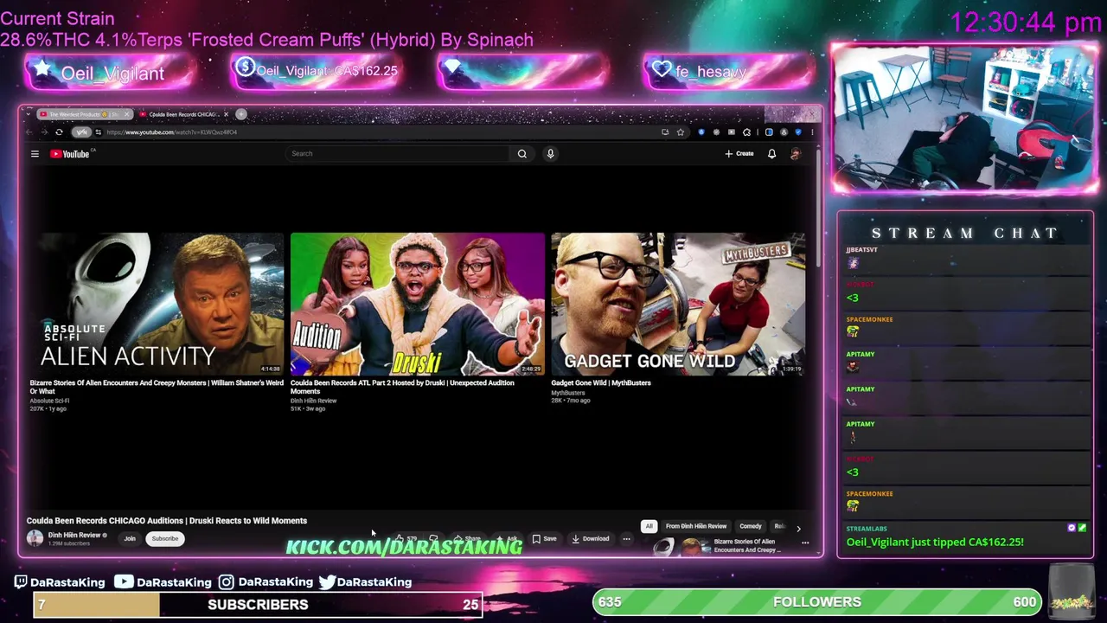Go to the YouTube home logo

71,154
